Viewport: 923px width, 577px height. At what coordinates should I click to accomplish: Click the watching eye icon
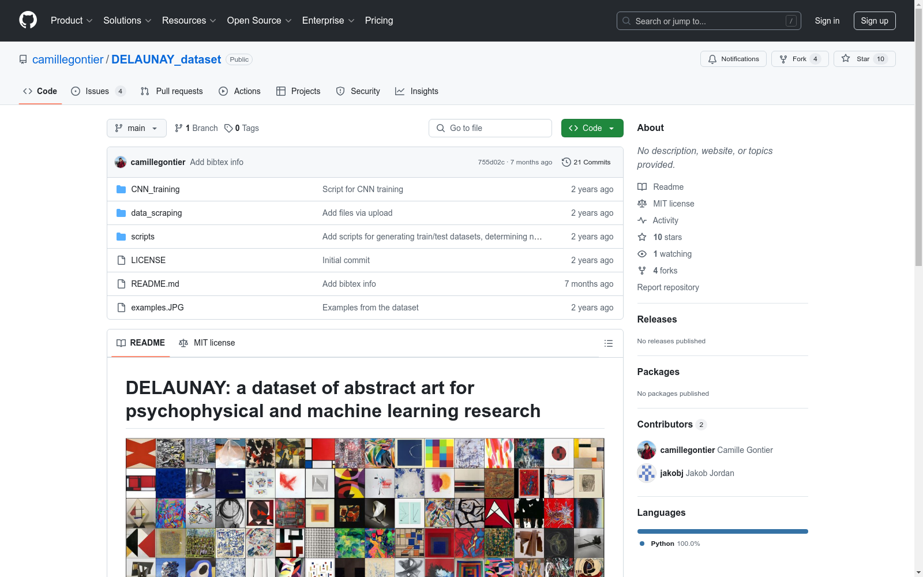642,254
